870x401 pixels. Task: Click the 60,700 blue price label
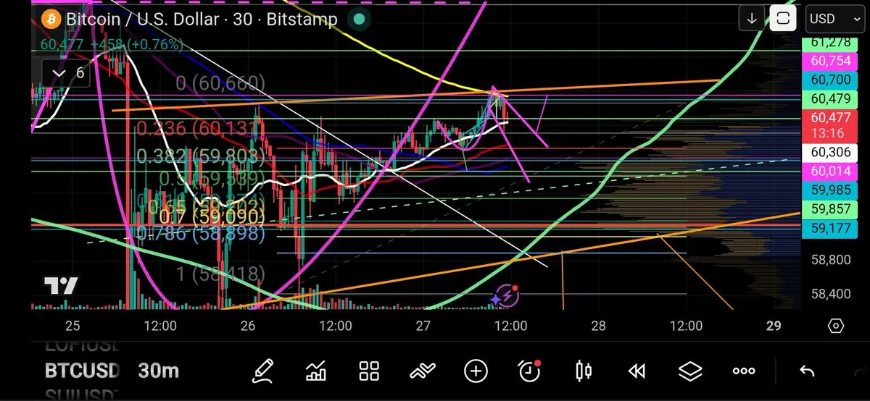(831, 80)
